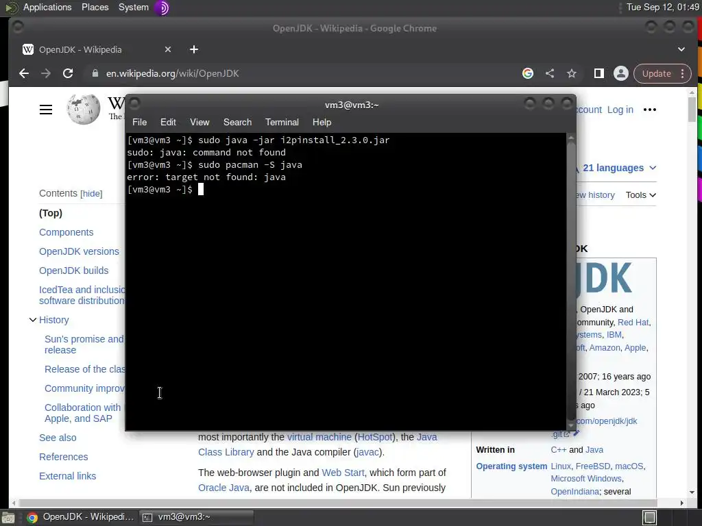Open terminal View menu
Screen dimensions: 702x526
click(199, 122)
